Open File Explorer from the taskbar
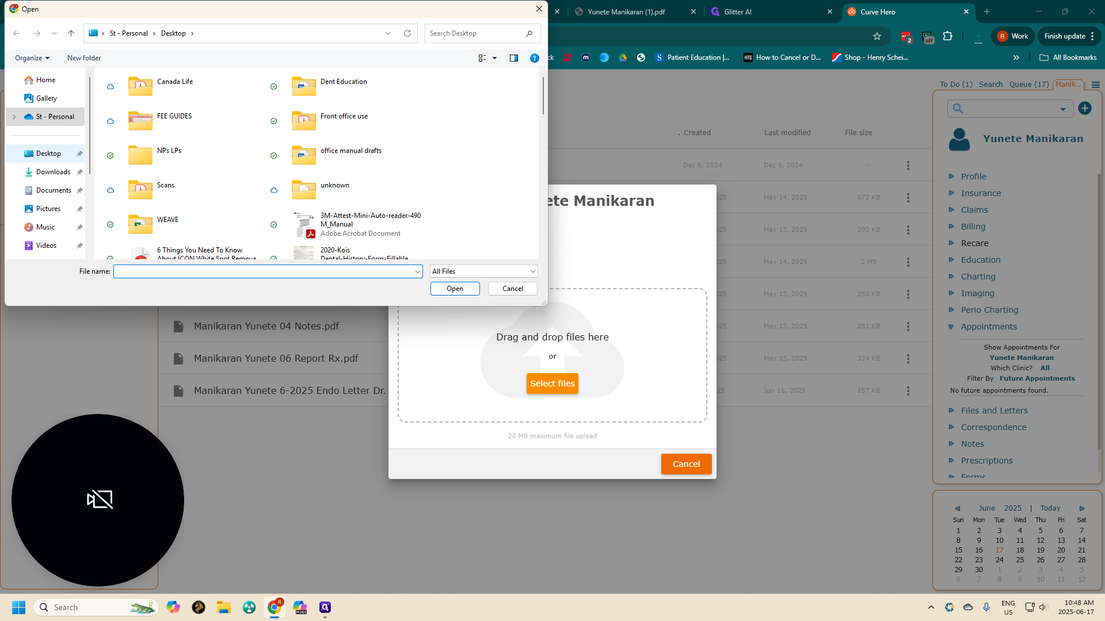 [224, 607]
